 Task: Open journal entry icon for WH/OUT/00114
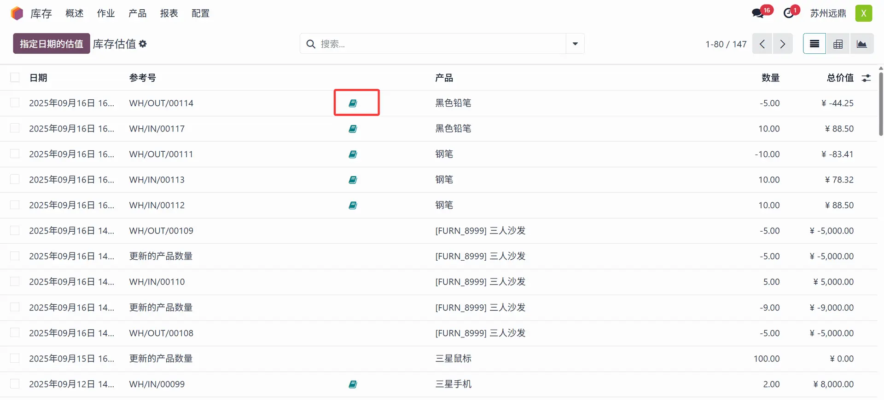tap(353, 103)
